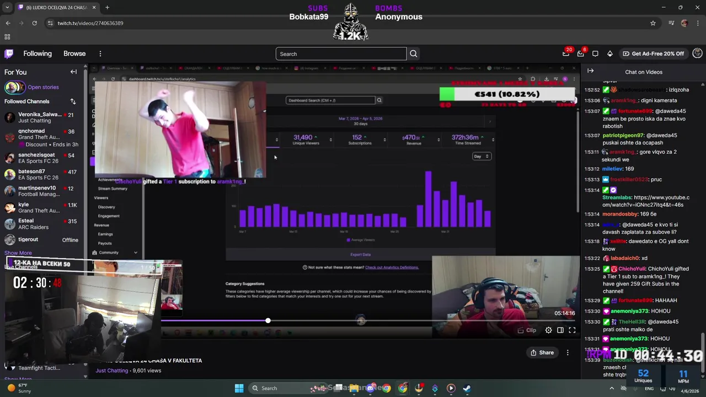
Task: Click the Get Ad-Free 20% Off button
Action: tap(653, 53)
